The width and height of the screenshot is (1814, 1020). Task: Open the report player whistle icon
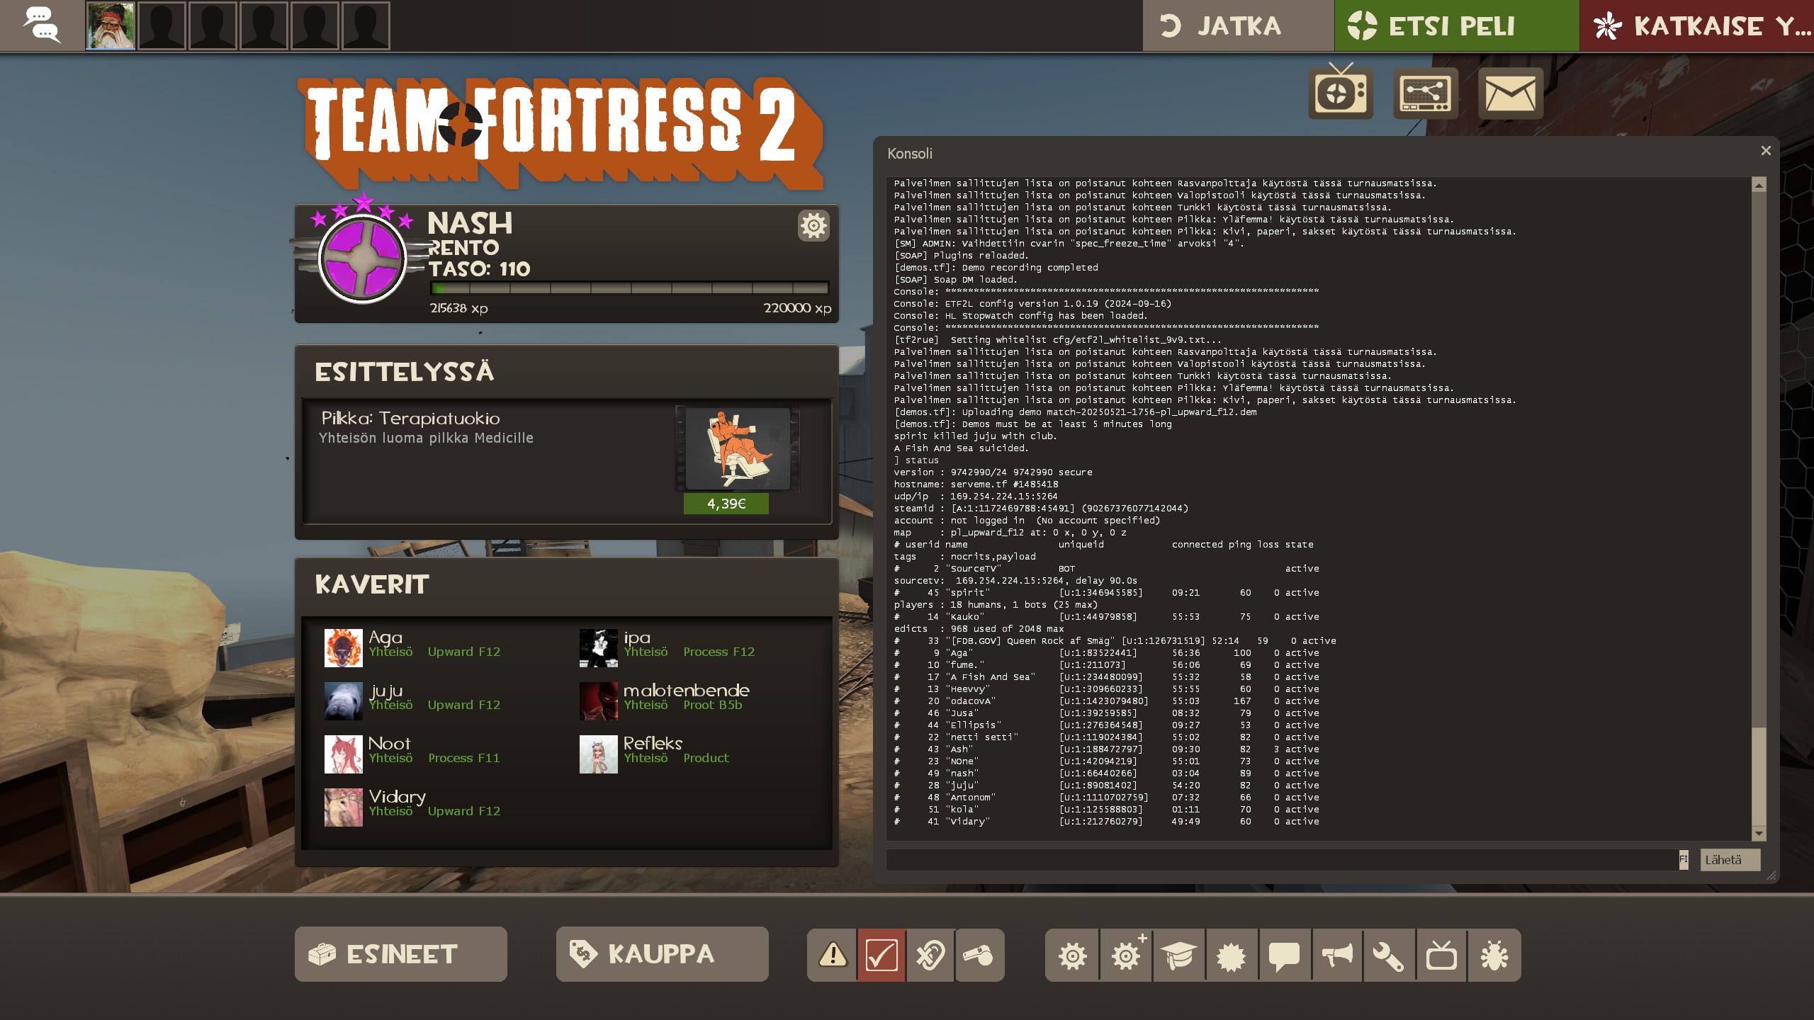click(x=979, y=955)
